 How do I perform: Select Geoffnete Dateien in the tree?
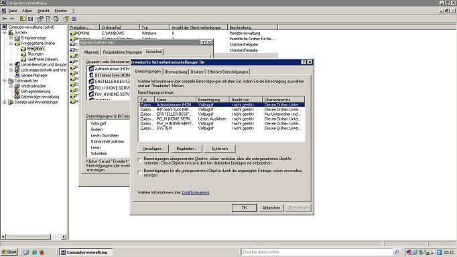(x=43, y=60)
